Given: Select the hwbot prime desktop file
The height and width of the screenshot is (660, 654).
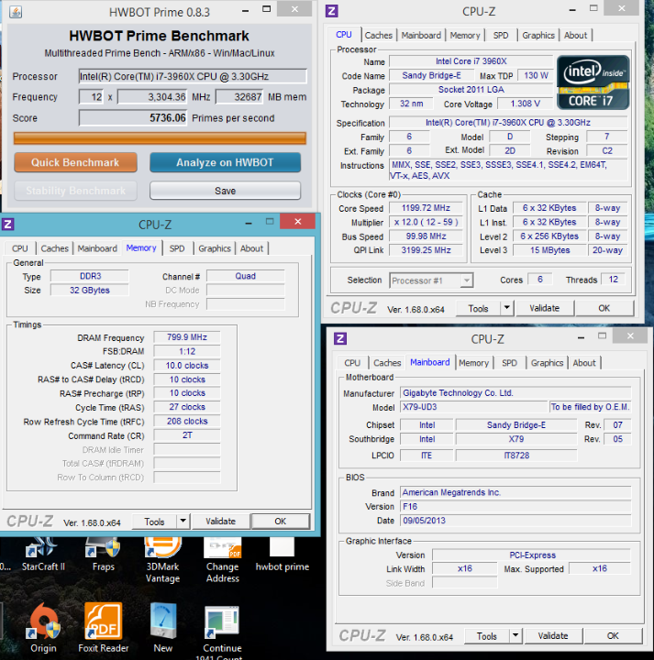Looking at the screenshot, I should point(283,555).
